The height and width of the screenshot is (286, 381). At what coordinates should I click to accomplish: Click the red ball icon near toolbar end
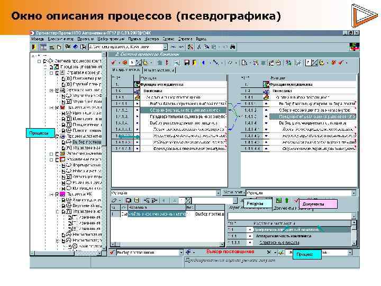point(334,62)
